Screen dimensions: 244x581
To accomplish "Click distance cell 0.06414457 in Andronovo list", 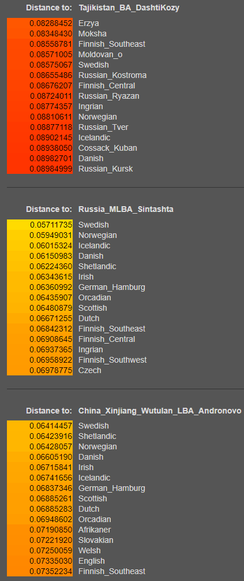I will [x=40, y=426].
